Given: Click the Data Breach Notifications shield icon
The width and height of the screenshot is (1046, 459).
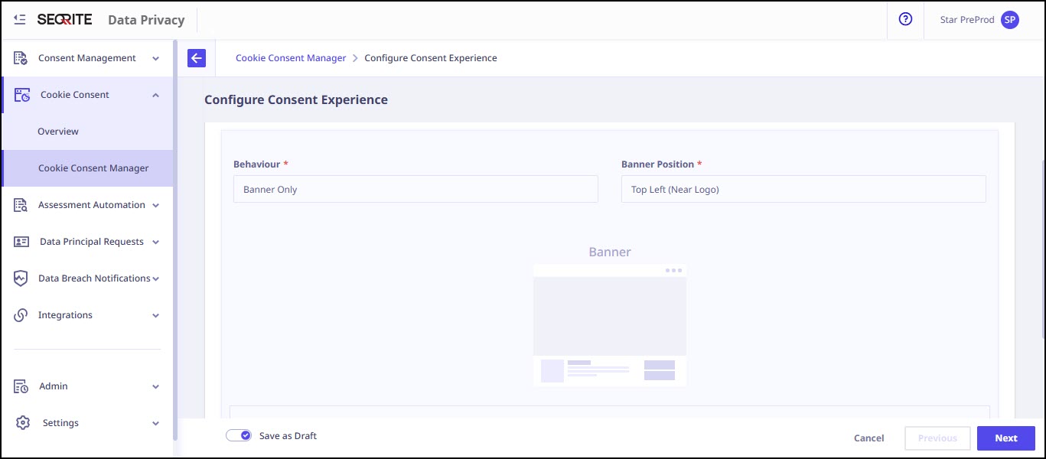Looking at the screenshot, I should (21, 278).
